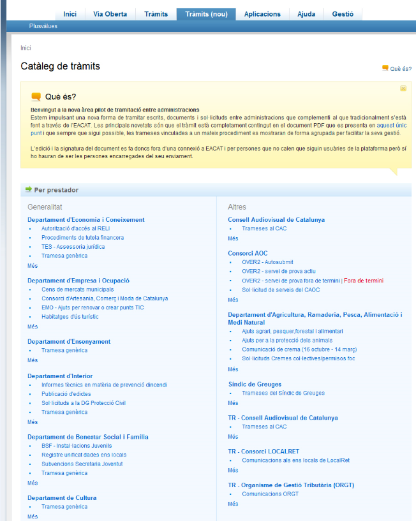Open the 'Aplicacions' tab
This screenshot has width=416, height=521.
pos(262,14)
